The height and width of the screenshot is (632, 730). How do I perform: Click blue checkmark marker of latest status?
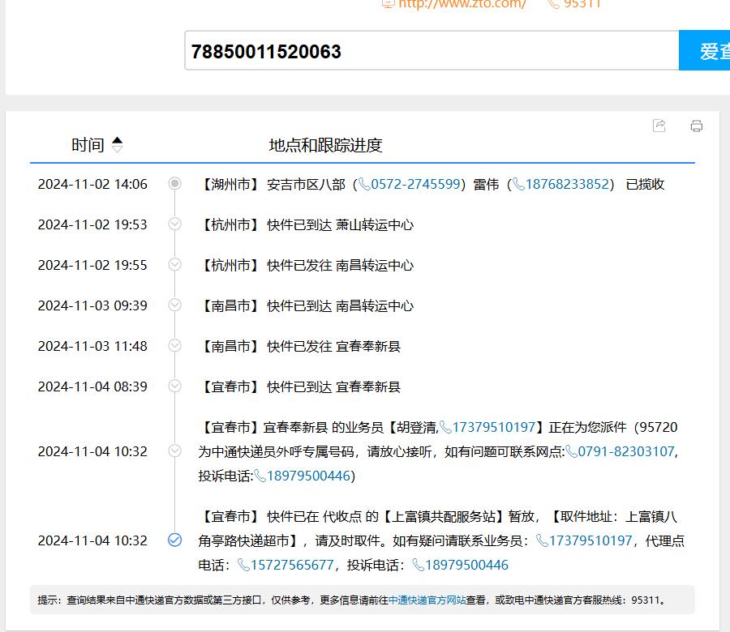(x=174, y=540)
